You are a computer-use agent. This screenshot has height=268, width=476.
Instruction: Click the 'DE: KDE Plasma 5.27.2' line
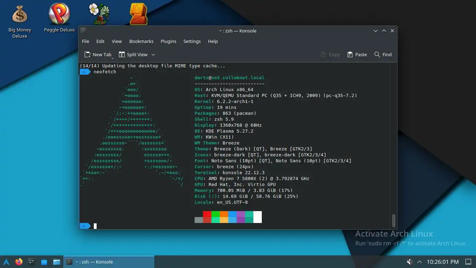tap(224, 131)
